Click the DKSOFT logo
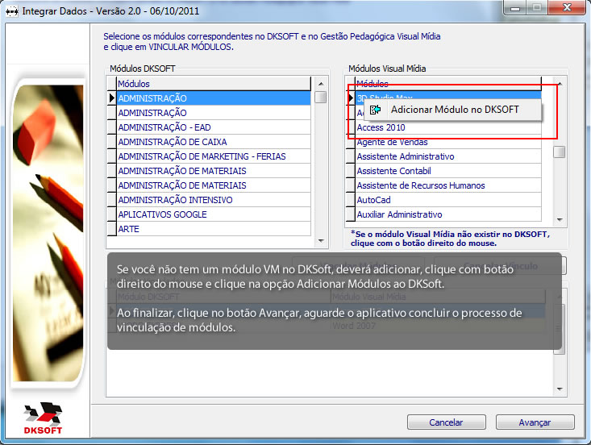This screenshot has width=591, height=445. point(44,418)
